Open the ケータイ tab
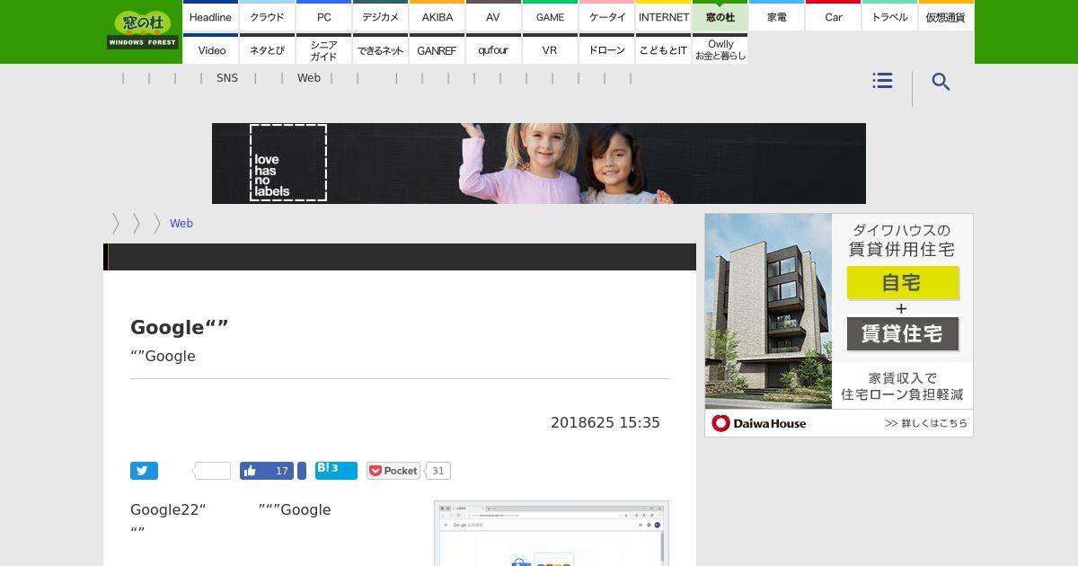The image size is (1078, 566). click(606, 16)
